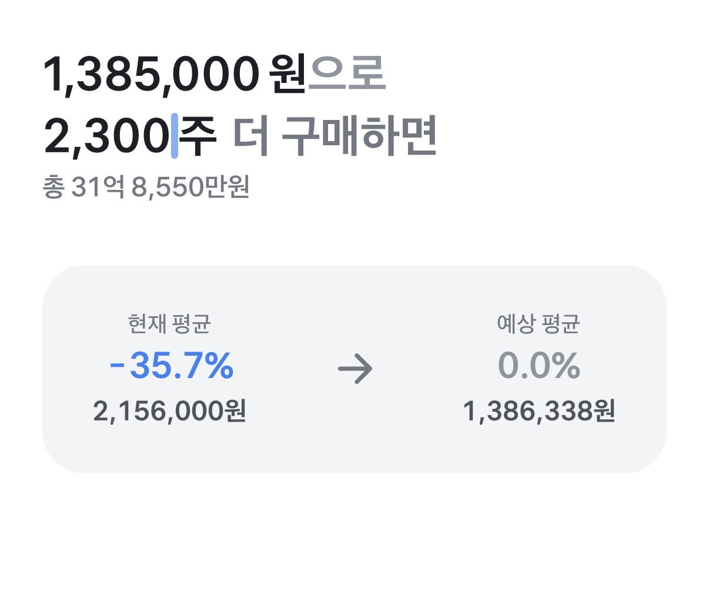Tap the 현재 평균 label
Viewport: 709px width, 598px height.
[169, 324]
